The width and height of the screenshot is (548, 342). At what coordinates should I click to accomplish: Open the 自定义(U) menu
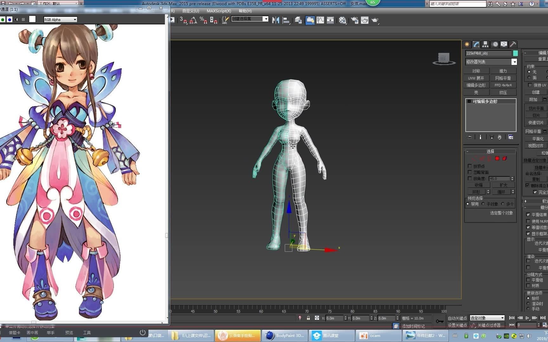191,11
